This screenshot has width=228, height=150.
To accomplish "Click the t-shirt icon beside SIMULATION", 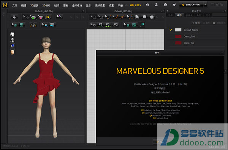I will 174,5.
